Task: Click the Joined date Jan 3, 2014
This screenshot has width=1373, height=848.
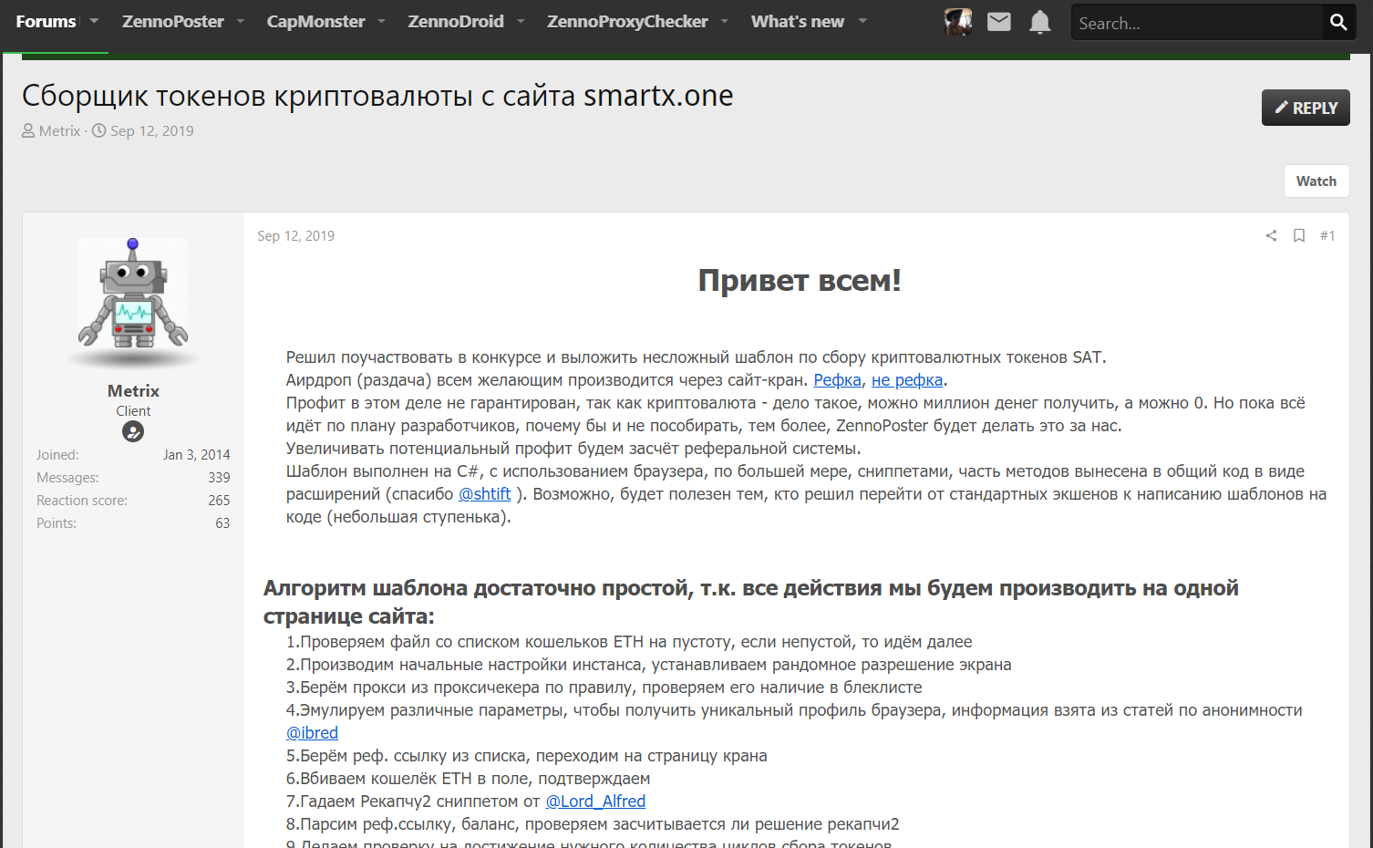Action: pos(197,454)
